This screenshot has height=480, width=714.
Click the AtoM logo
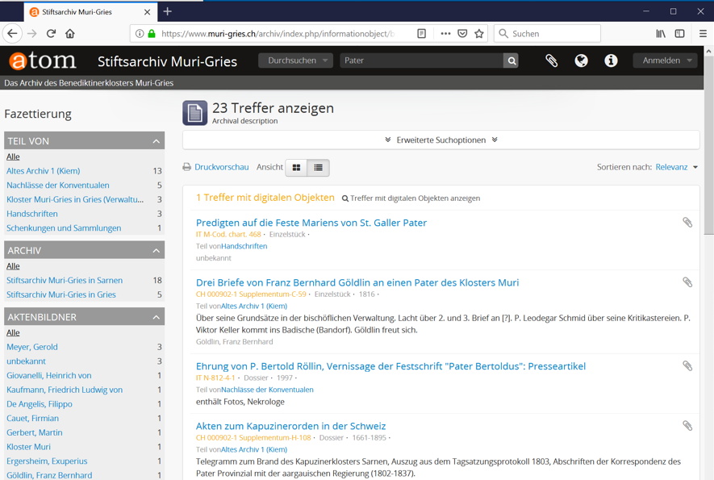pyautogui.click(x=43, y=61)
